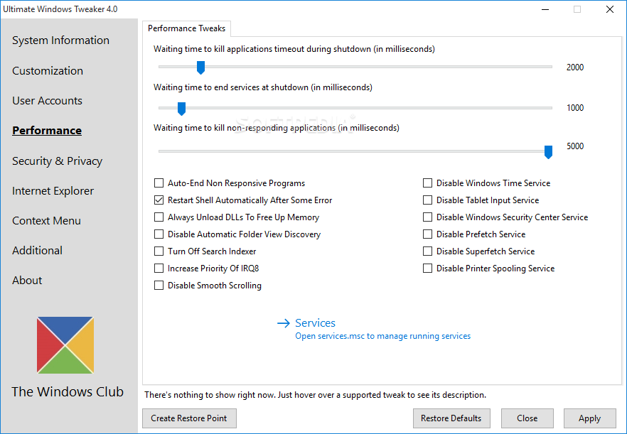Screen dimensions: 627x434
Task: Select the Performance Tweaks tab
Action: pos(186,28)
